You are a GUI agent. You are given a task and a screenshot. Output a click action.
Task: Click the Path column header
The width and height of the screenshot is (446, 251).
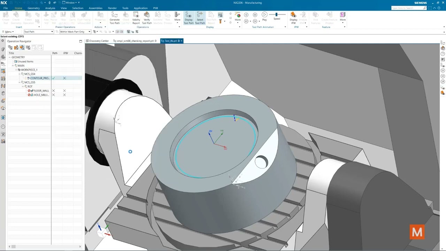pyautogui.click(x=55, y=53)
